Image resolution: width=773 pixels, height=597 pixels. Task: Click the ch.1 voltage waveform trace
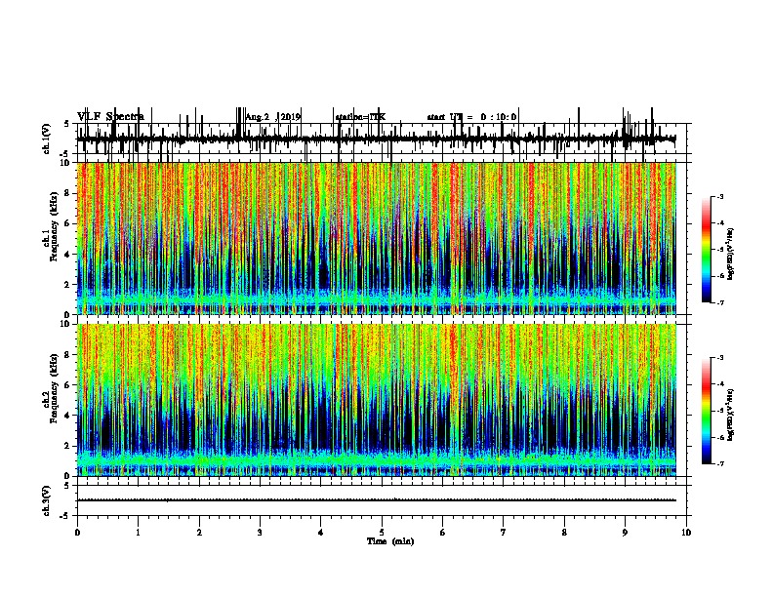[376, 139]
